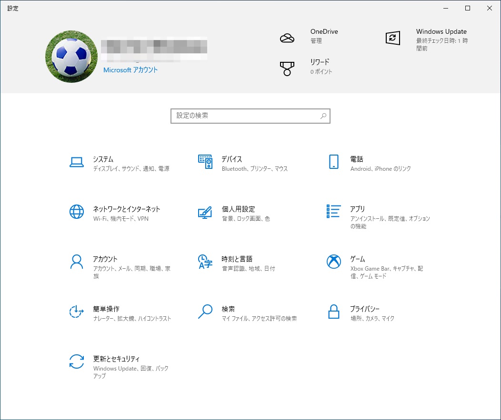Click the プライバシー padlock icon
This screenshot has width=501, height=420.
click(x=333, y=312)
